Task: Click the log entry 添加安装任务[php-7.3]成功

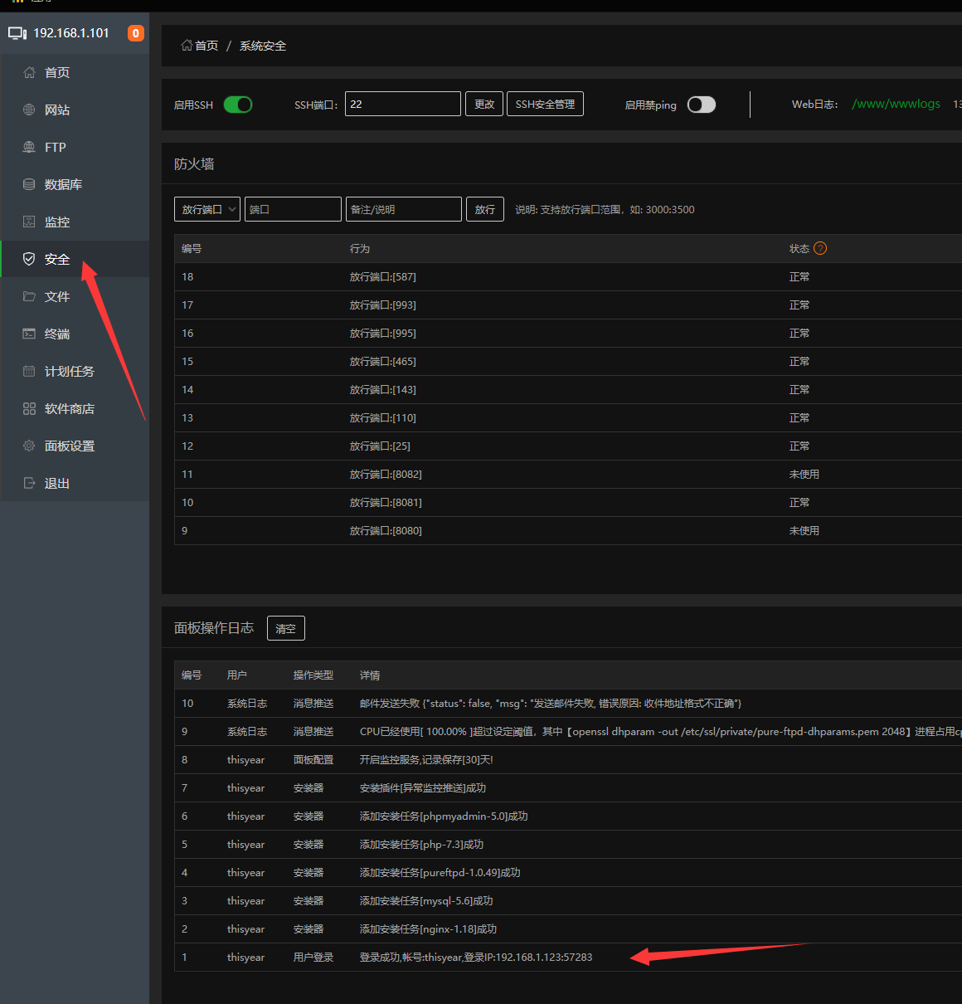Action: point(568,845)
